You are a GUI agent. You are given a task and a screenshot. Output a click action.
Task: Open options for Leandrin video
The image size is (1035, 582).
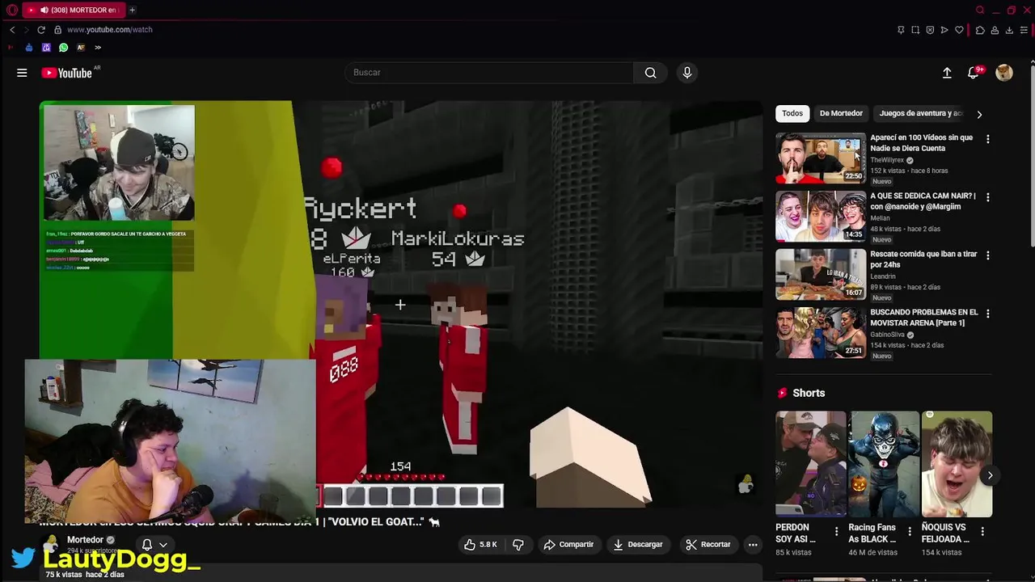(987, 255)
